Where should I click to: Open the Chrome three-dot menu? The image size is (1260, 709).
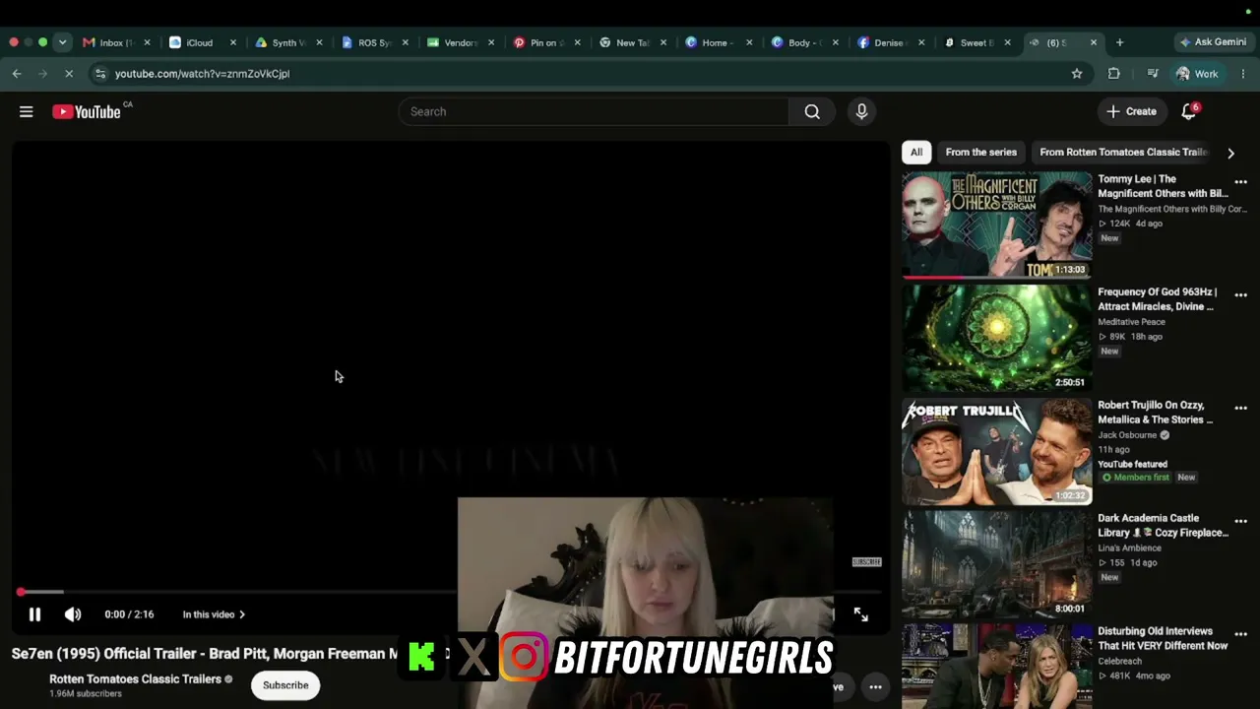[1243, 74]
